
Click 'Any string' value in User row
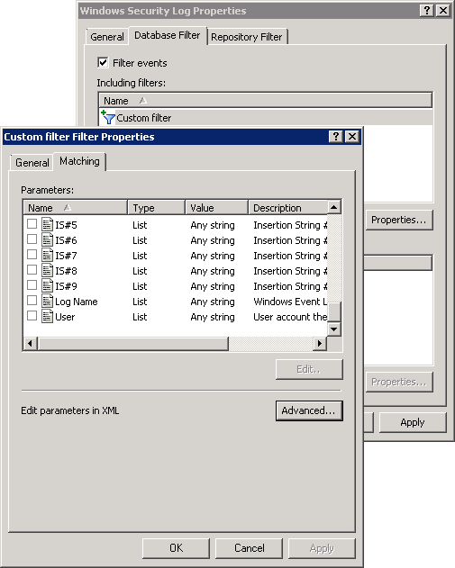tap(213, 317)
